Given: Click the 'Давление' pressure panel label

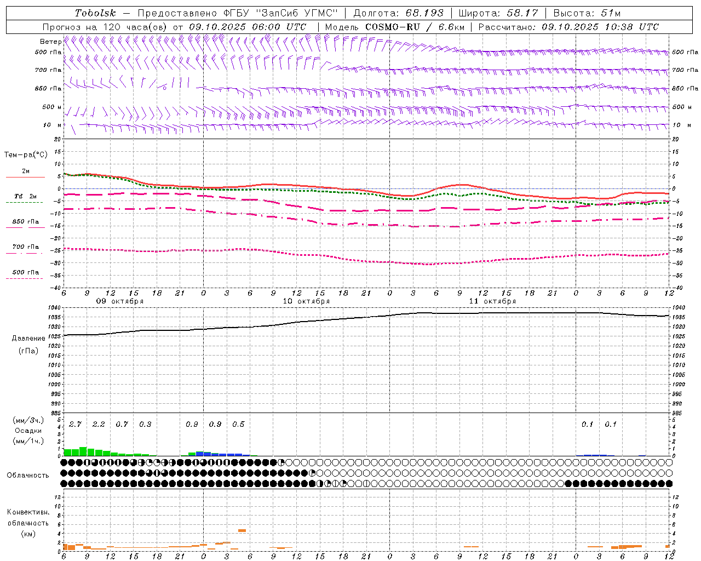Looking at the screenshot, I should (x=28, y=339).
